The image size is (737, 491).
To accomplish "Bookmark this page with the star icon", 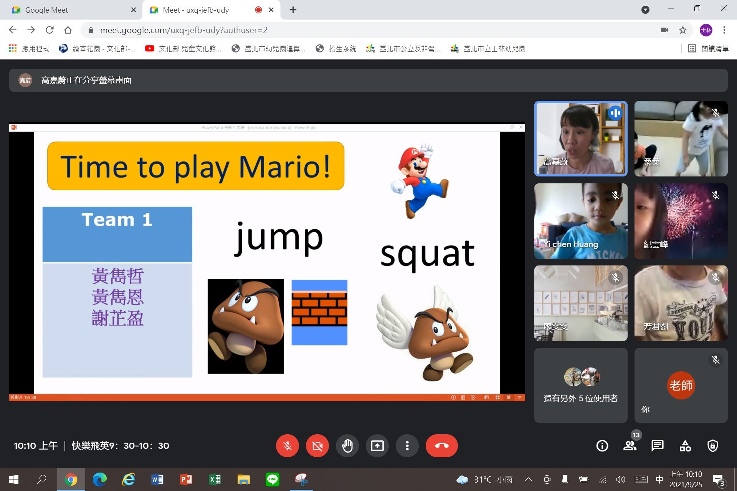I will coord(683,30).
